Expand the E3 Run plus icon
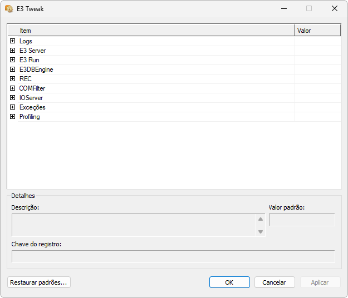348x298 pixels. [12, 60]
